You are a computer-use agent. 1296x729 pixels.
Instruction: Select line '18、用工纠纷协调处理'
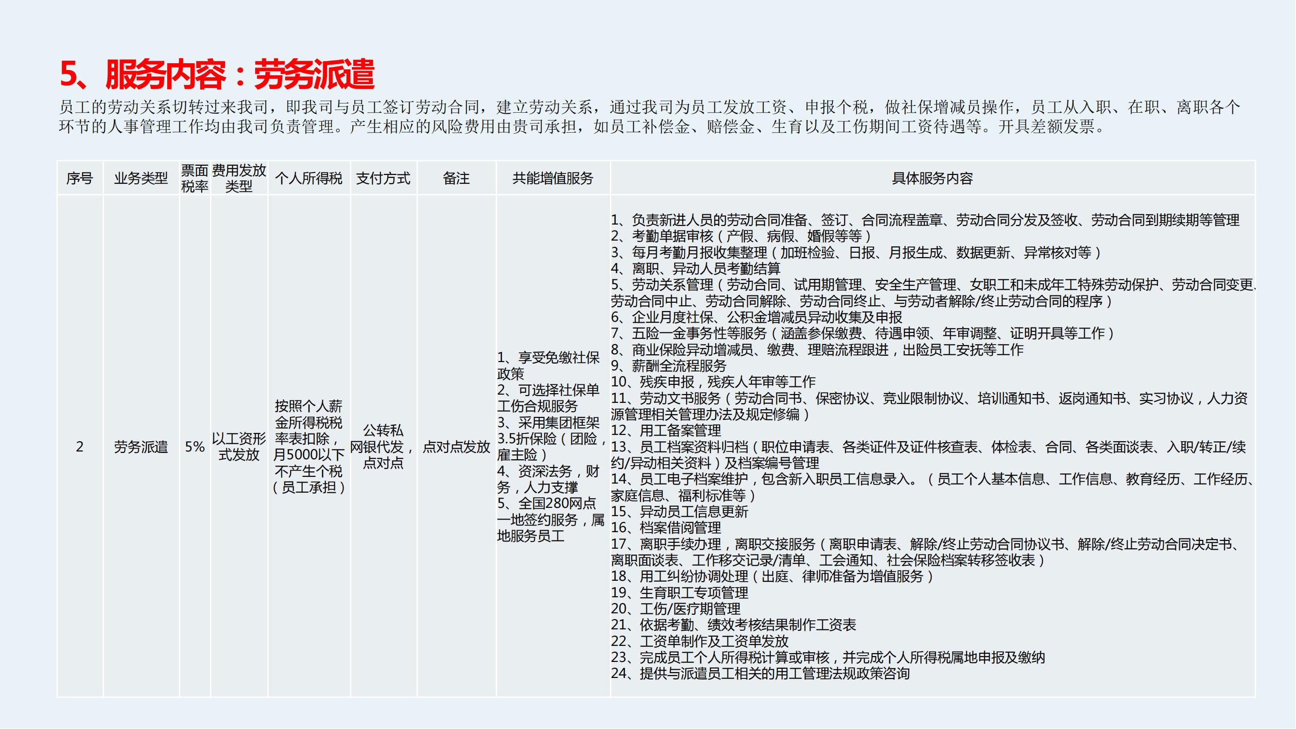click(772, 576)
